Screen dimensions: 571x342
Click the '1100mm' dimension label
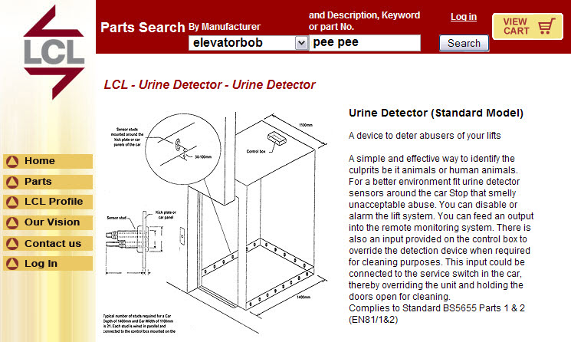click(x=306, y=125)
